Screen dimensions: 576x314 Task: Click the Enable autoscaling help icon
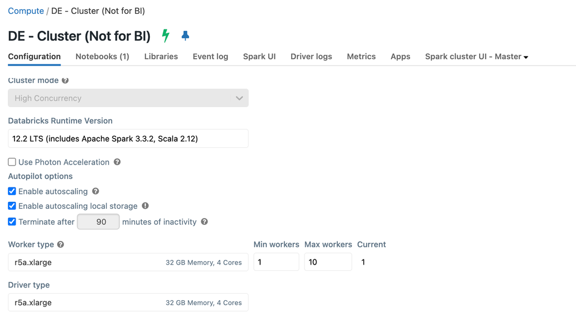point(96,191)
